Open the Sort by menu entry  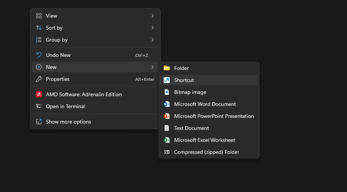(95, 28)
